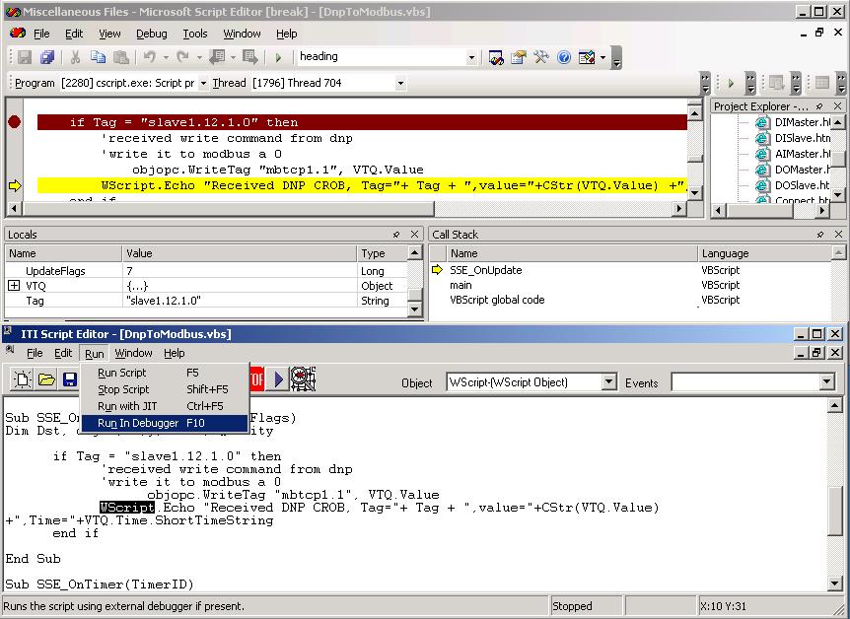Select the UpdateFlags row in Locals

click(206, 271)
